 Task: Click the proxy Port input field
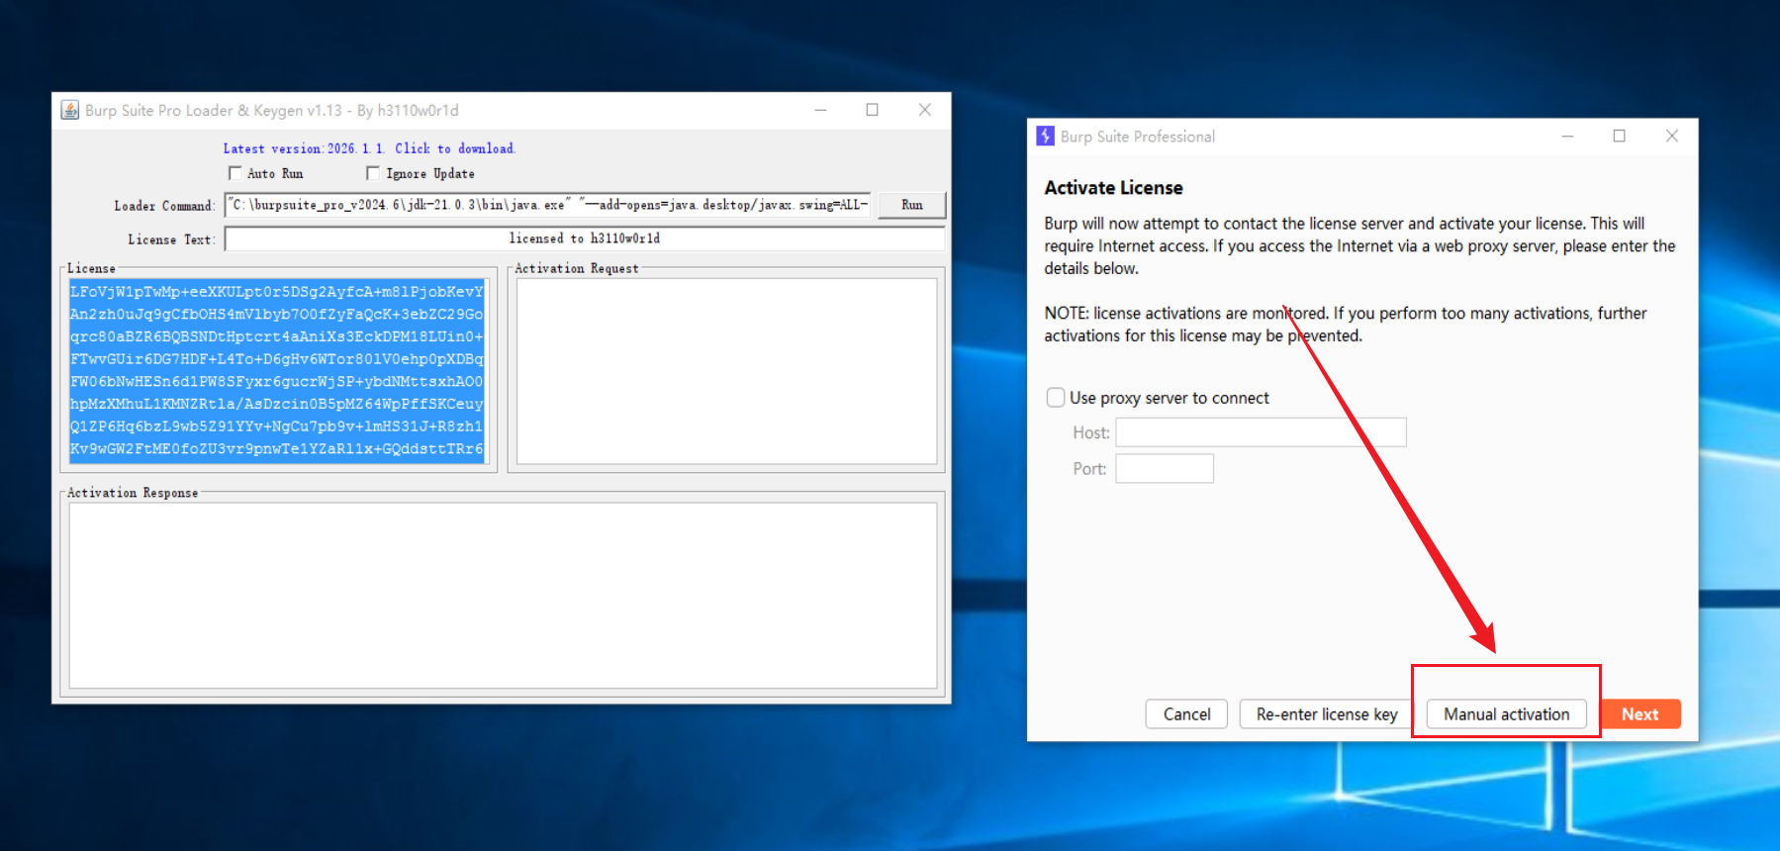[1165, 468]
